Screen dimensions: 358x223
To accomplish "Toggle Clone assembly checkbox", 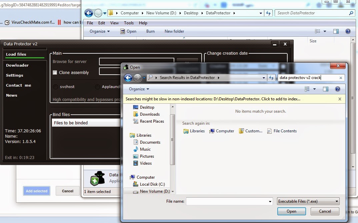I will (55, 73).
